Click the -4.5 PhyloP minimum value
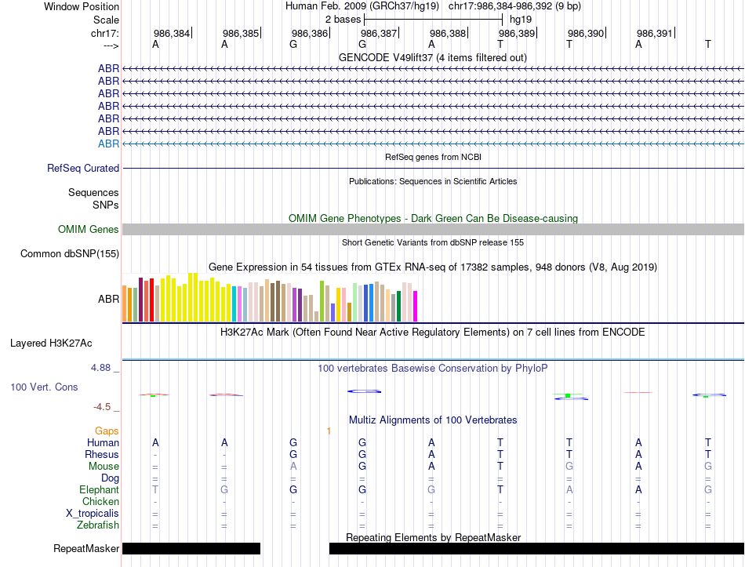 point(102,407)
